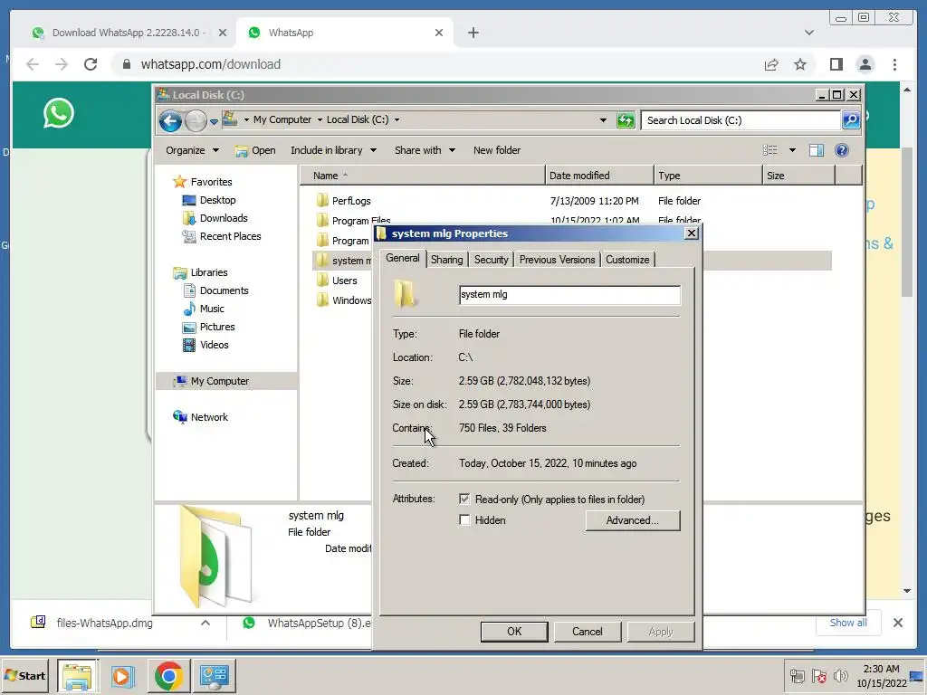Click Cancel in the Properties dialog
This screenshot has height=695, width=927.
click(587, 632)
